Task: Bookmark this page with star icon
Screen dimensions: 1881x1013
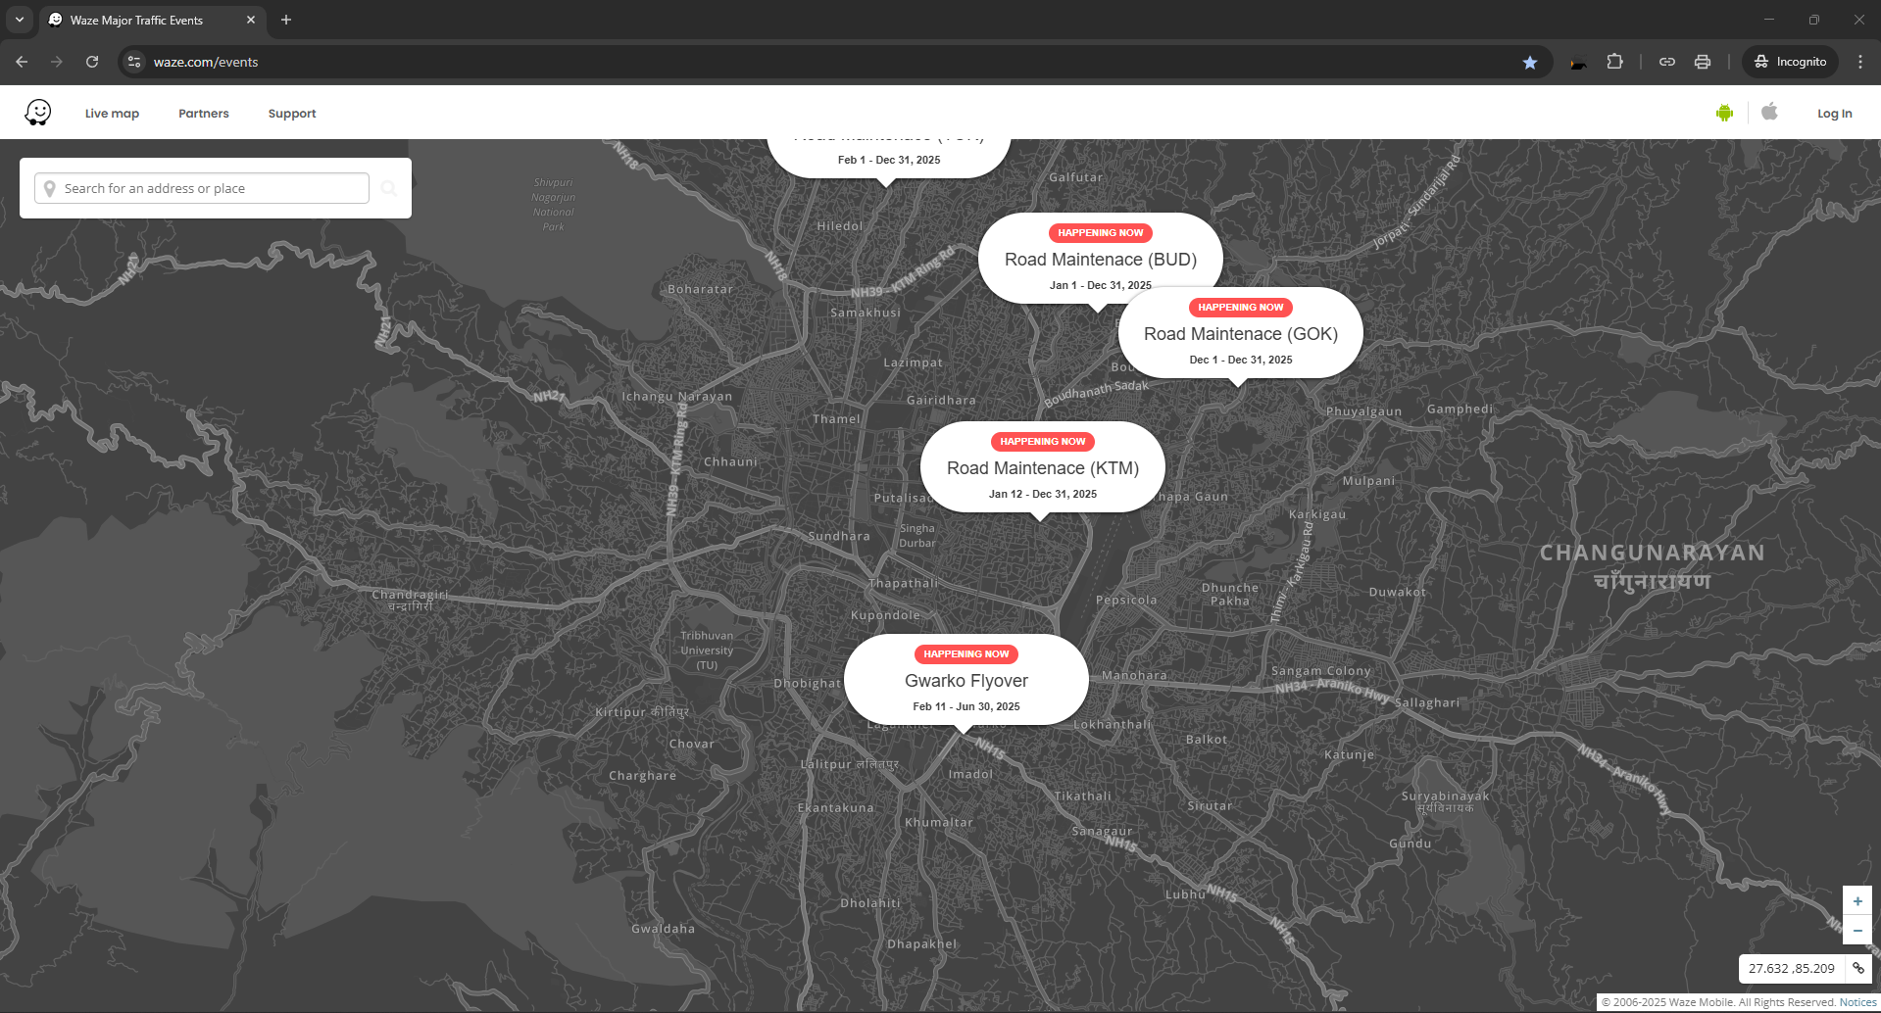Action: click(1529, 62)
